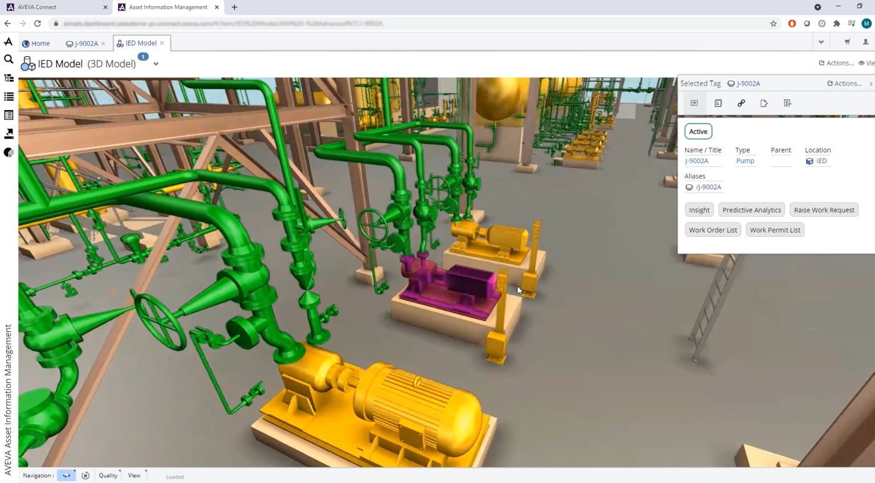Switch to AVEVA Connect browser tab

[x=56, y=7]
